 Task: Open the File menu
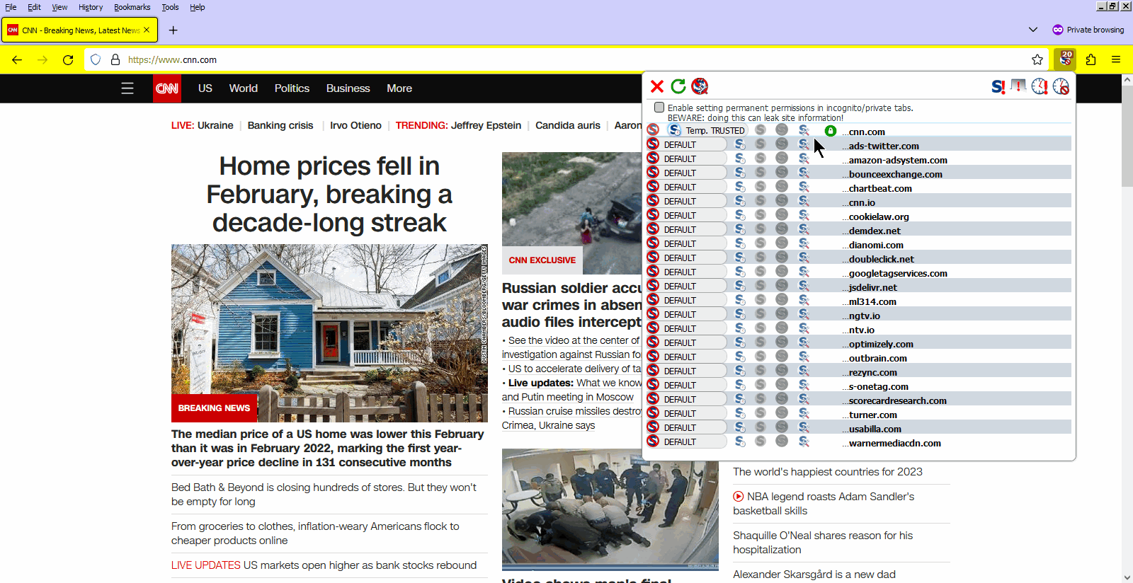pos(11,7)
